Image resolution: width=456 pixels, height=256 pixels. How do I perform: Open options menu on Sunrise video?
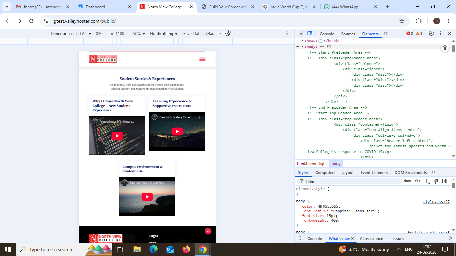coord(169,183)
